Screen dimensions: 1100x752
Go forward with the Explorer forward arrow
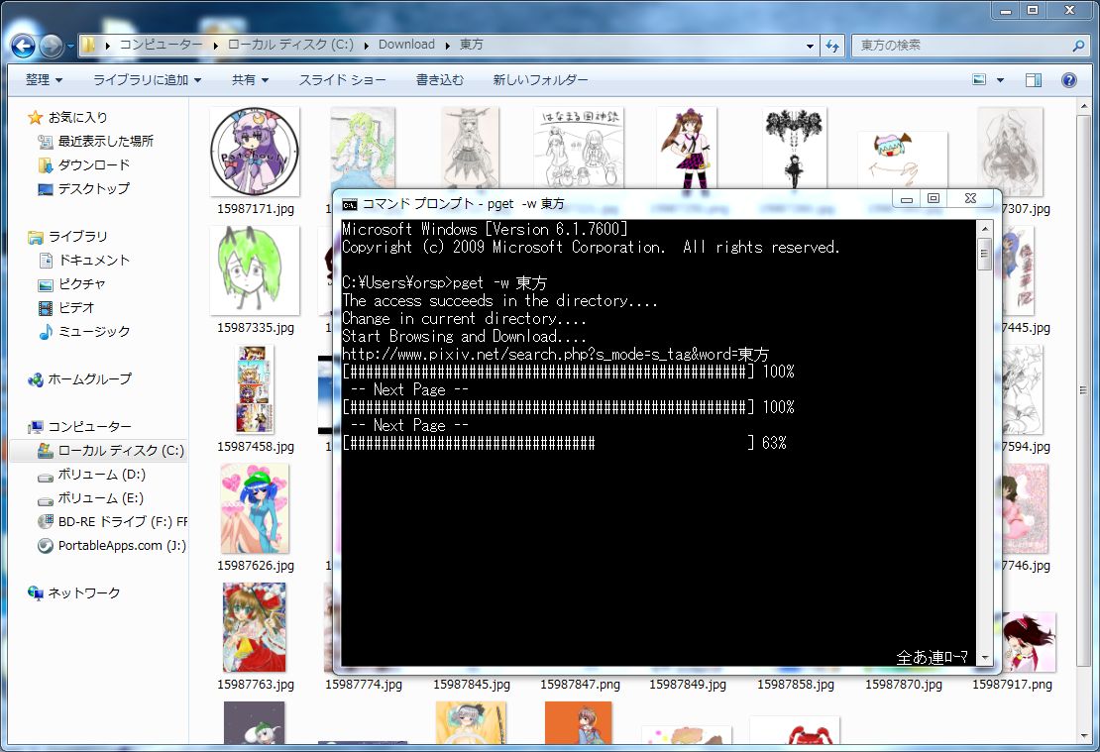coord(51,46)
